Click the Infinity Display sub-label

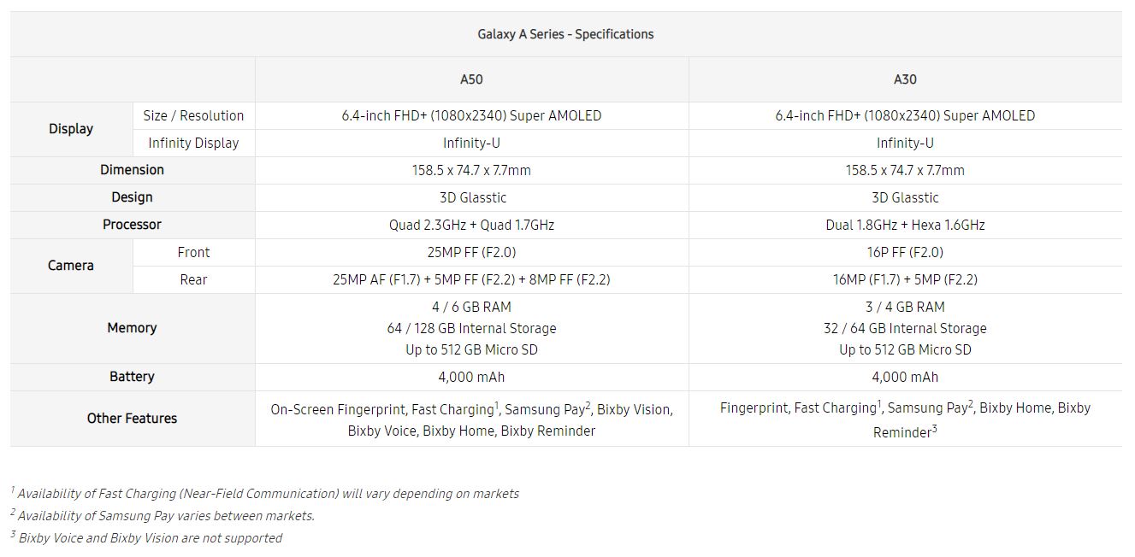(193, 143)
